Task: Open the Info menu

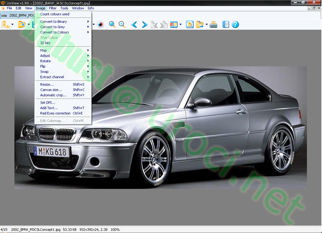Action: coord(91,8)
